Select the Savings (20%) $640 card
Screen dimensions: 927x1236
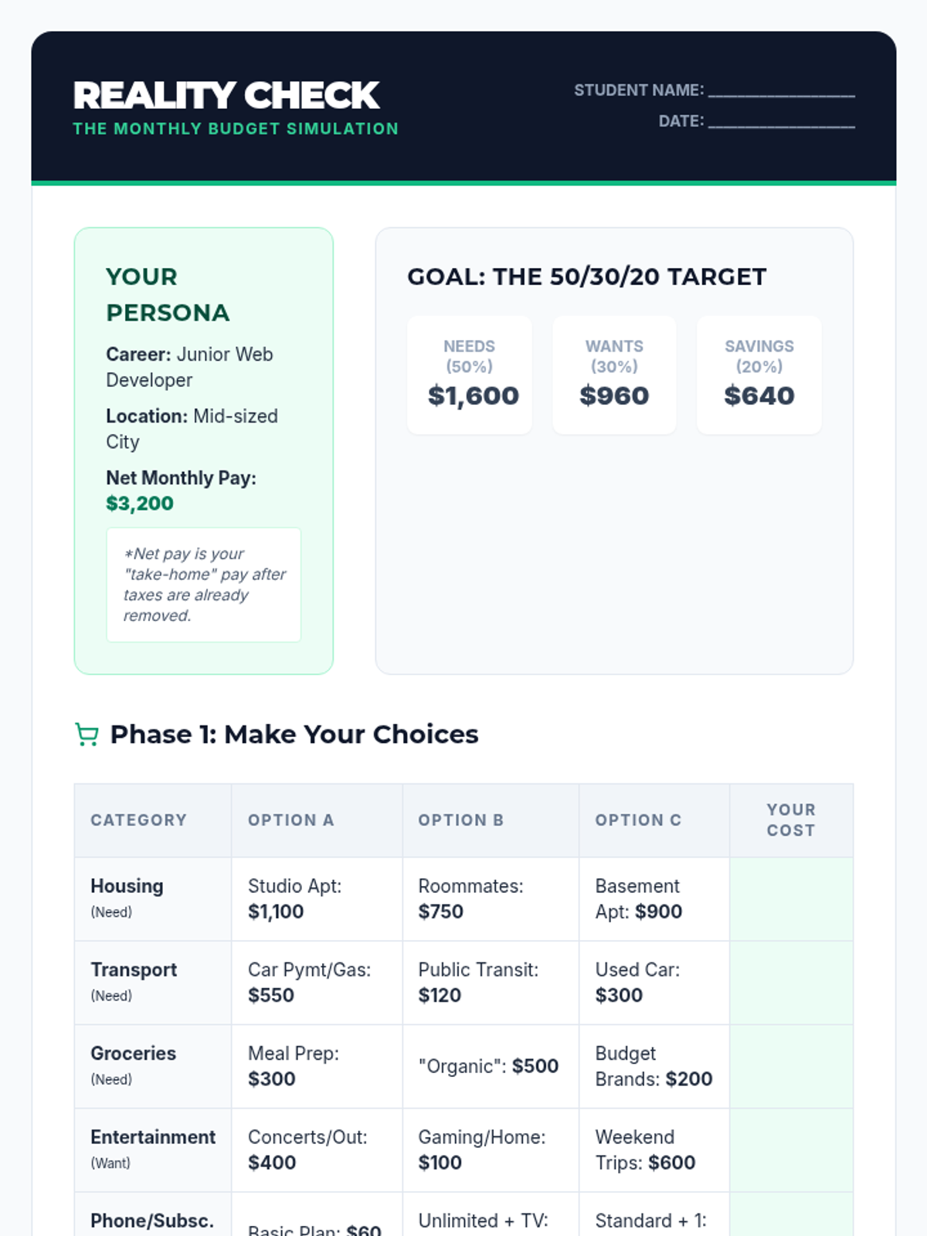[x=759, y=375]
